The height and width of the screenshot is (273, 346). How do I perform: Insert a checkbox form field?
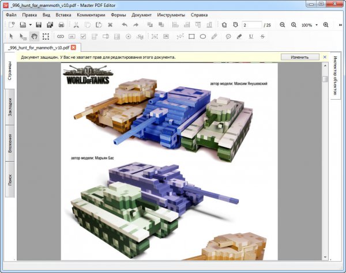tap(83, 36)
